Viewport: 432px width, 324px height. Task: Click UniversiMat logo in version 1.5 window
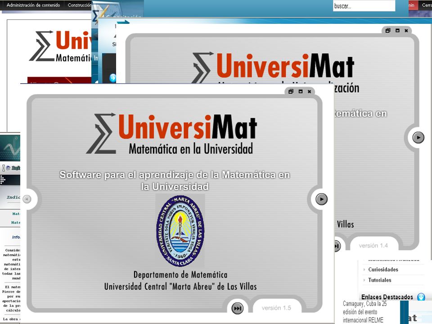(x=172, y=134)
